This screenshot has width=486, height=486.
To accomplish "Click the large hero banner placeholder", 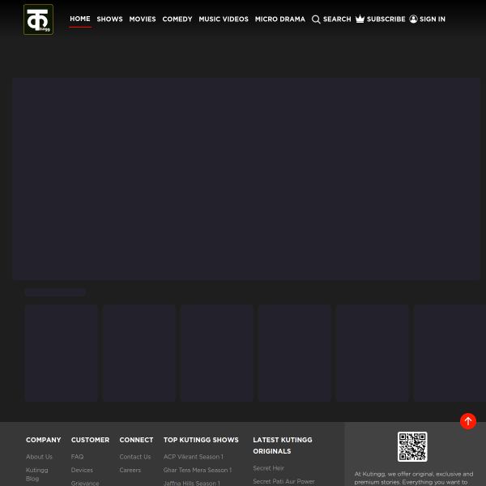I will (x=246, y=179).
